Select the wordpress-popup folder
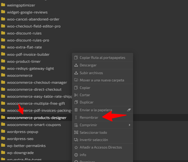The height and width of the screenshot is (162, 188). point(23,132)
